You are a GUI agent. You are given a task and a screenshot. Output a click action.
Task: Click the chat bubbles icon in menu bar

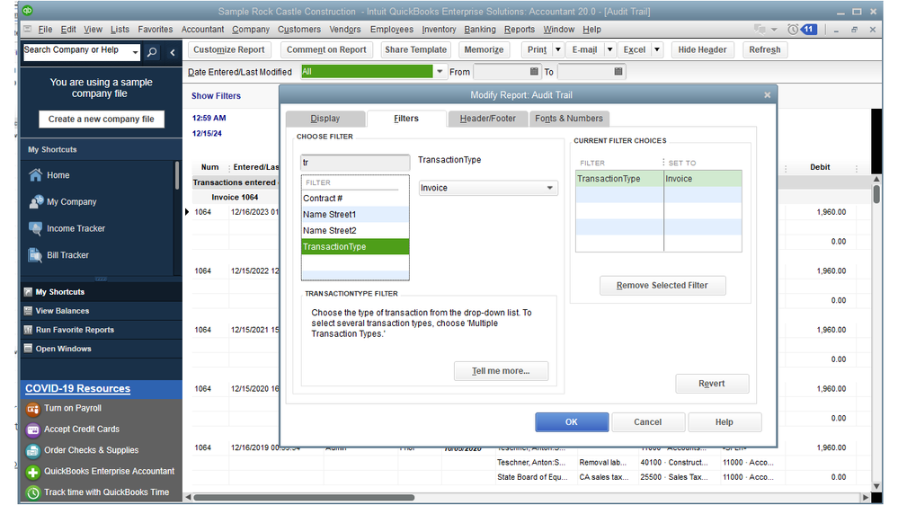(x=760, y=29)
